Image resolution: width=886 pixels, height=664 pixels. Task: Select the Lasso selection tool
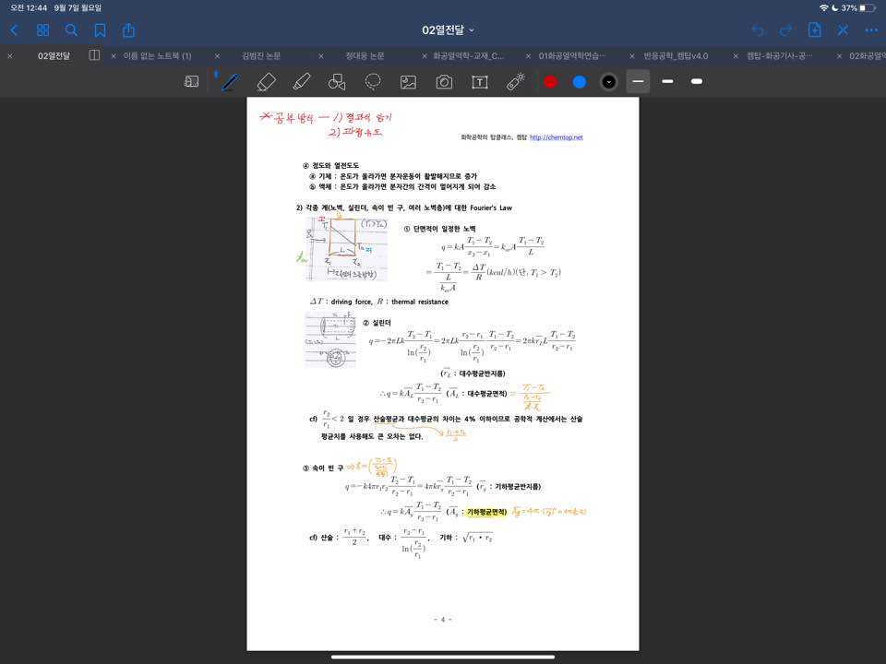pyautogui.click(x=373, y=82)
